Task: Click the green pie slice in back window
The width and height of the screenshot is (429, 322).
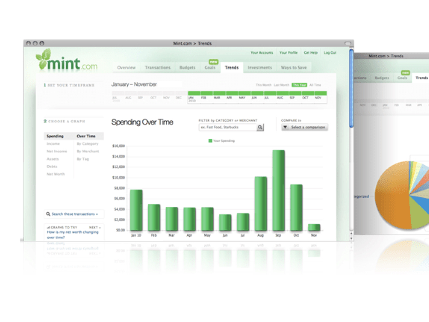Action: click(419, 215)
